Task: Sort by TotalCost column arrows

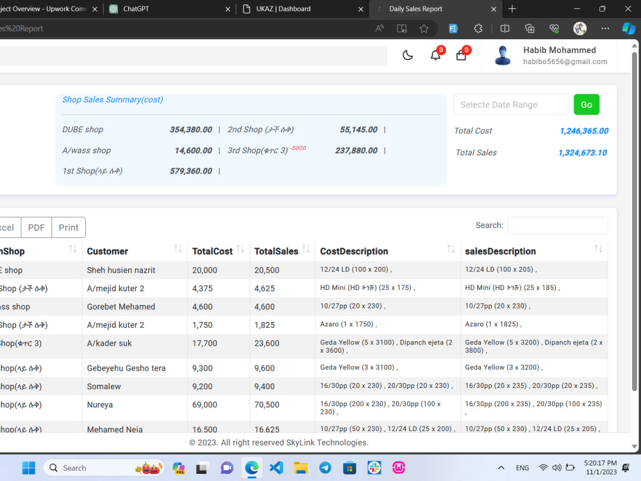Action: tap(240, 249)
